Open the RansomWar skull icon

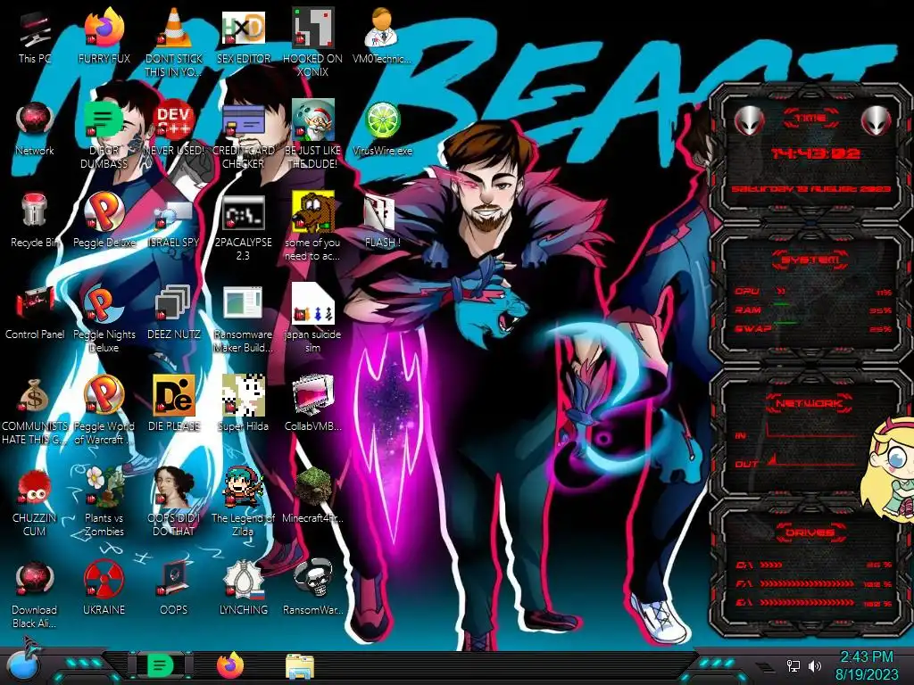pyautogui.click(x=312, y=589)
